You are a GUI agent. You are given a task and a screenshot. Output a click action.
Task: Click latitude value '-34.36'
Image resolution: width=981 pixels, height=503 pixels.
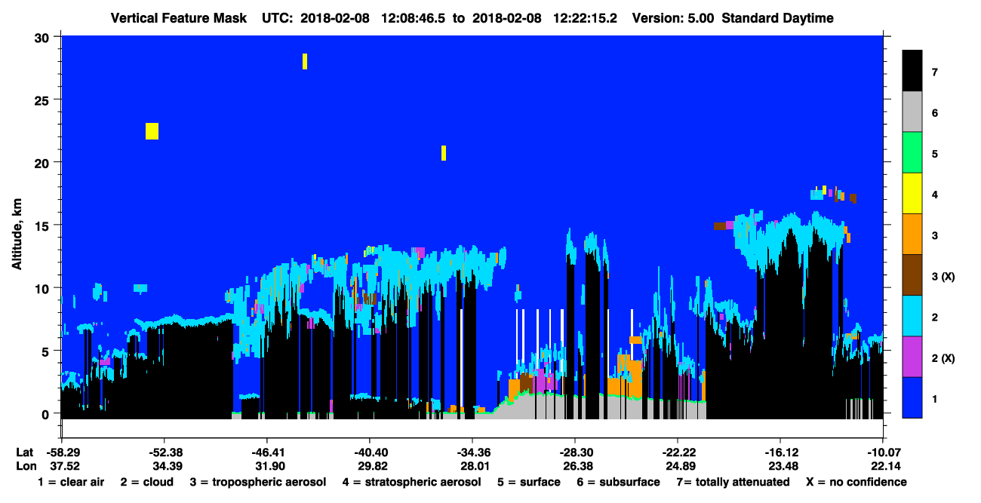472,452
